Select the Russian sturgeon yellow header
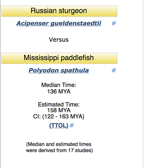This screenshot has width=144, height=168. 59,11
